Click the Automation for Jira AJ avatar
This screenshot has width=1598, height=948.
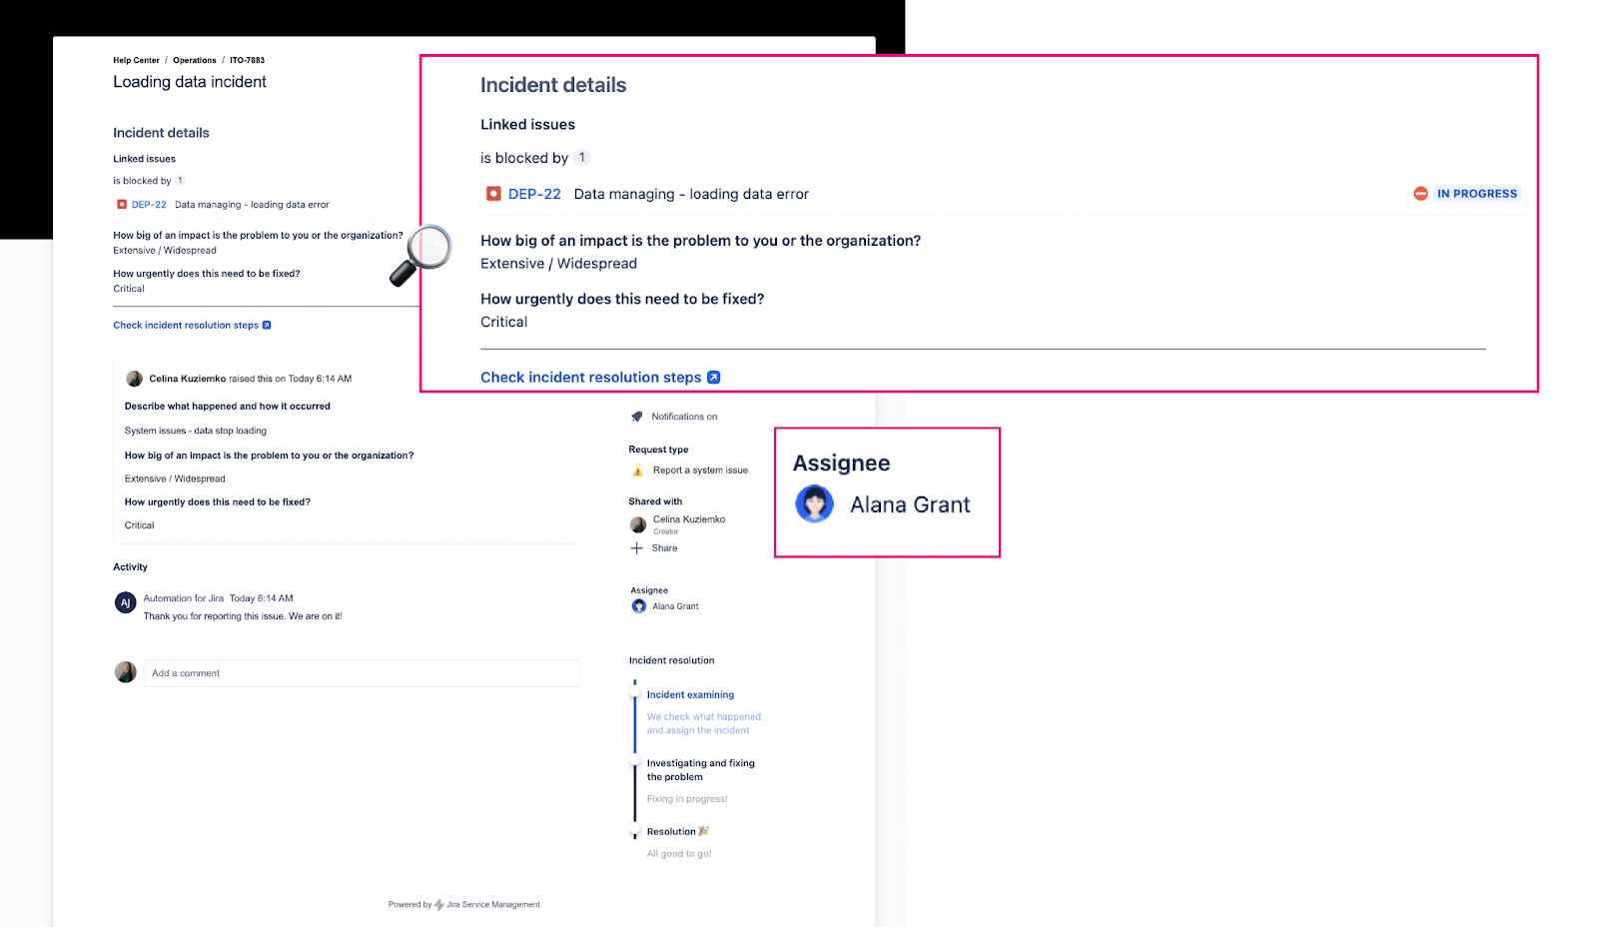[x=124, y=601]
